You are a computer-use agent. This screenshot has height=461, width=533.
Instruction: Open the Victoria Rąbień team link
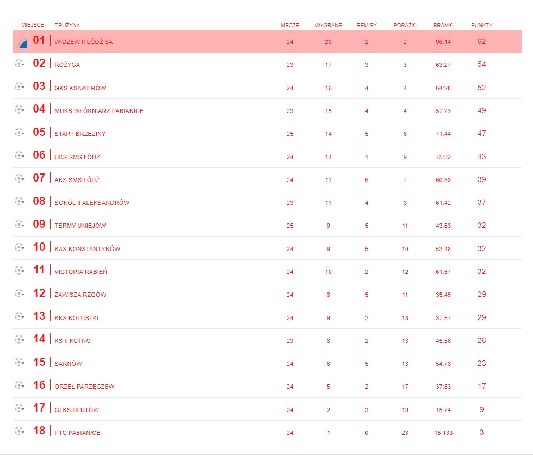click(80, 272)
